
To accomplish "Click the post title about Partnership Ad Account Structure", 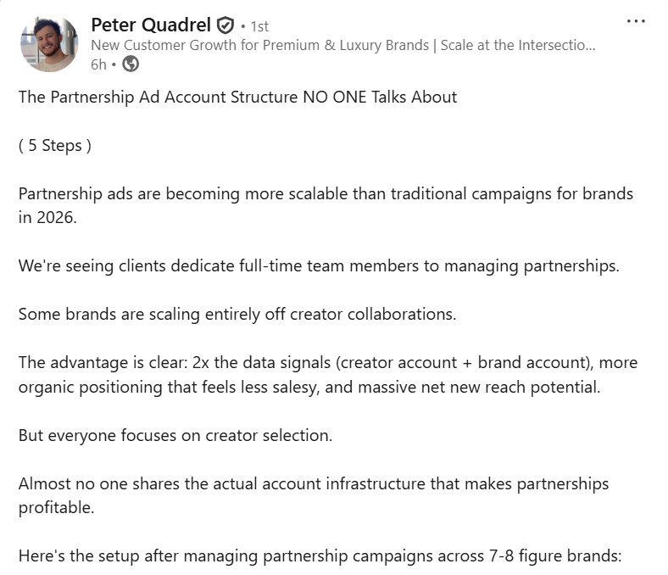I will 237,97.
